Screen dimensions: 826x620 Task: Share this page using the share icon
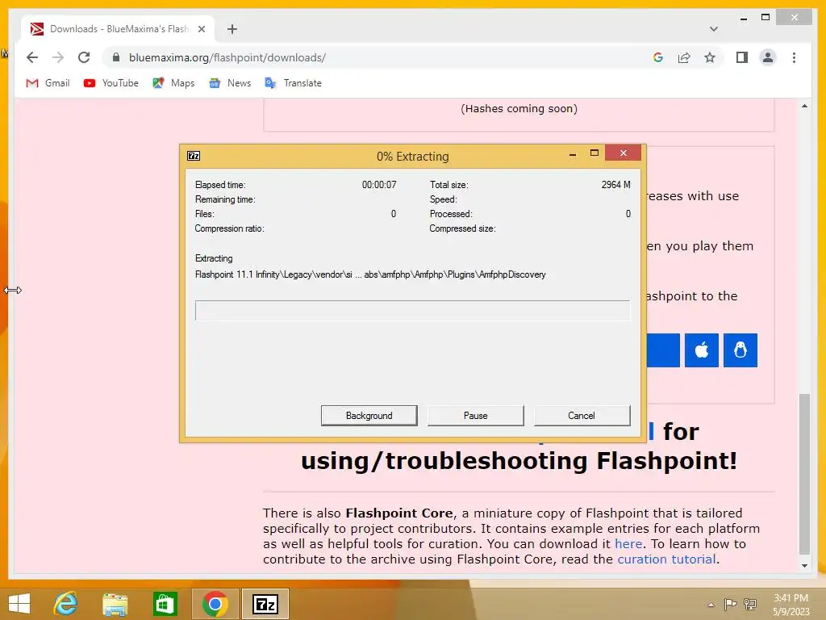tap(684, 57)
